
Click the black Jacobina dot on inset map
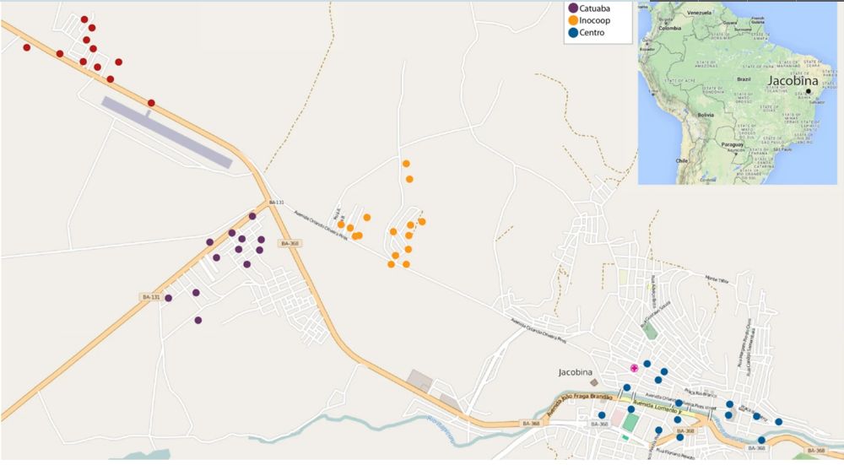click(808, 91)
